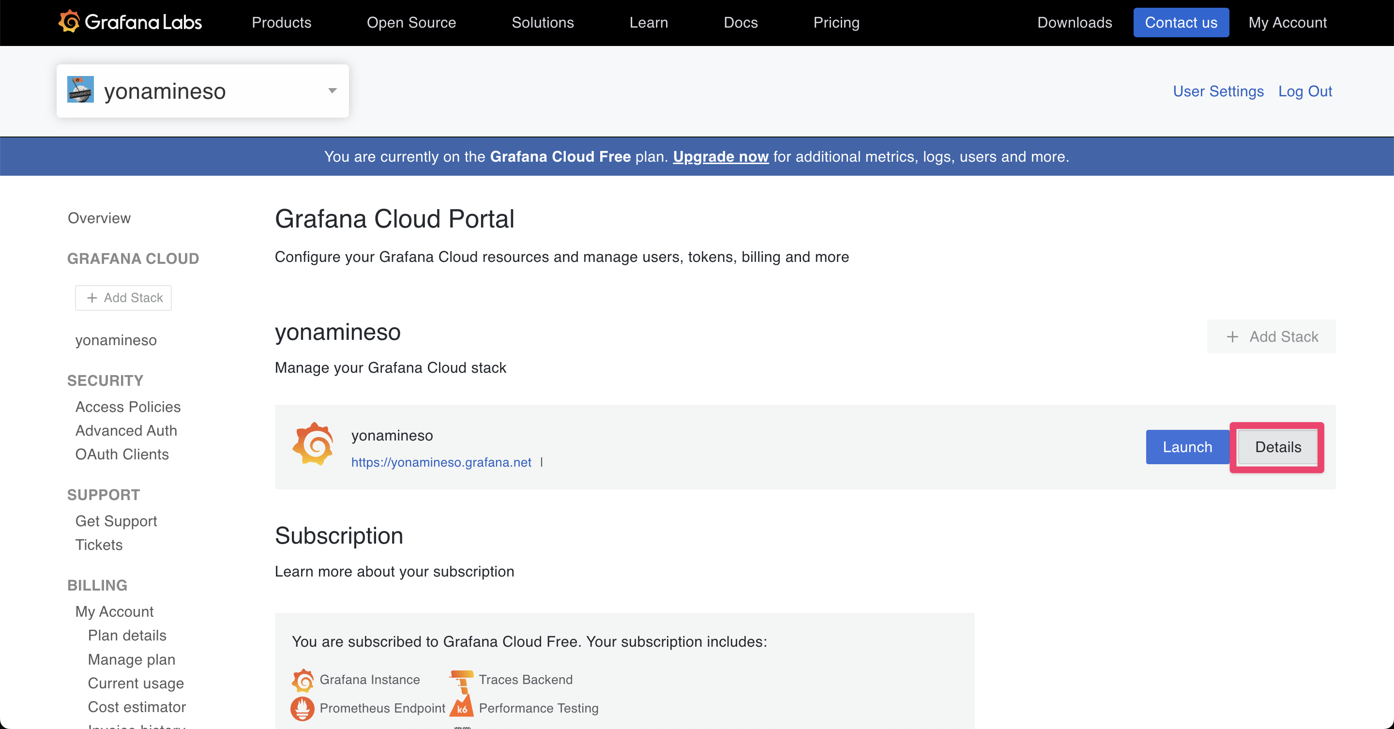
Task: Click the plus icon in right Add Stack button
Action: point(1232,336)
